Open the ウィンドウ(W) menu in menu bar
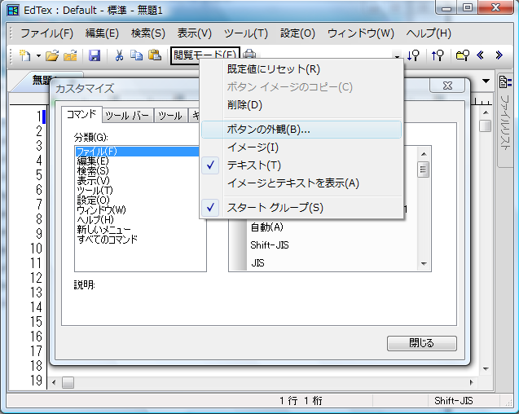Screen dimensions: 519x414 click(361, 33)
